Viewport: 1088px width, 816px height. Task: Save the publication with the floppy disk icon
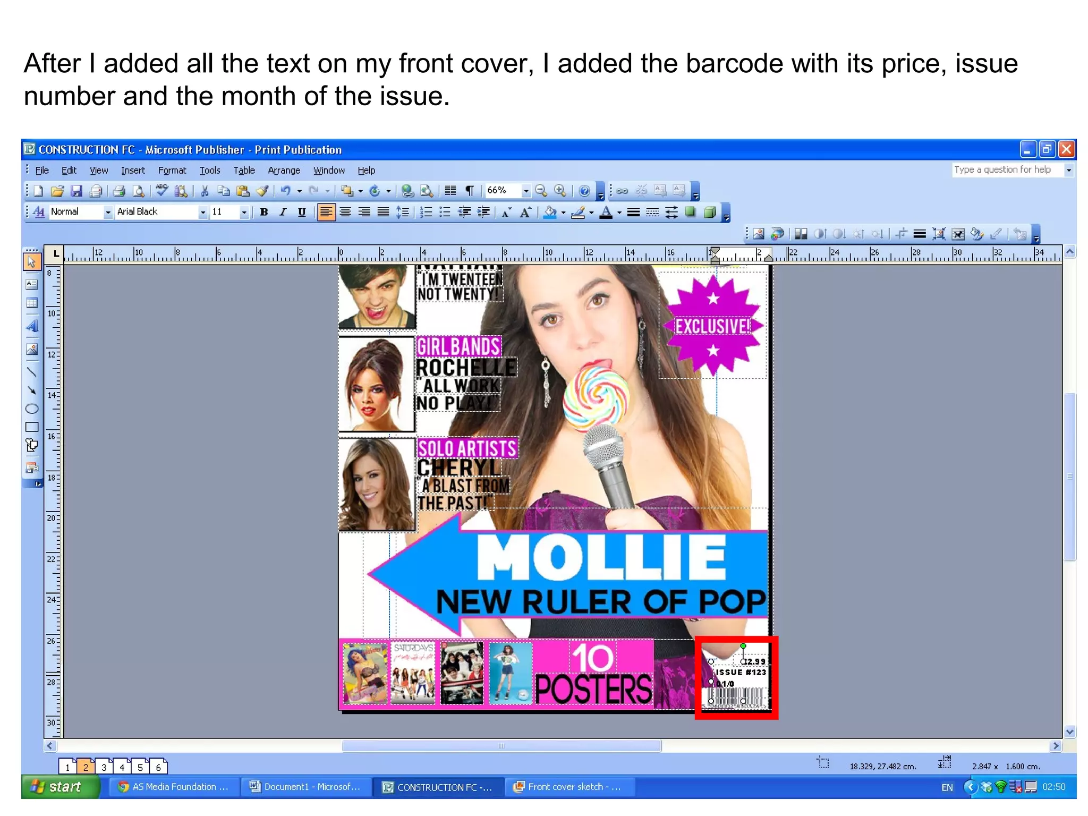(76, 191)
